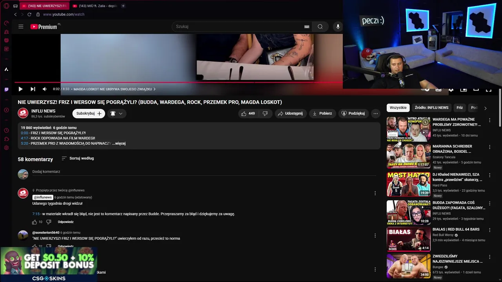Like the pinned @influnews comment
Image resolution: width=502 pixels, height=282 pixels.
point(35,222)
